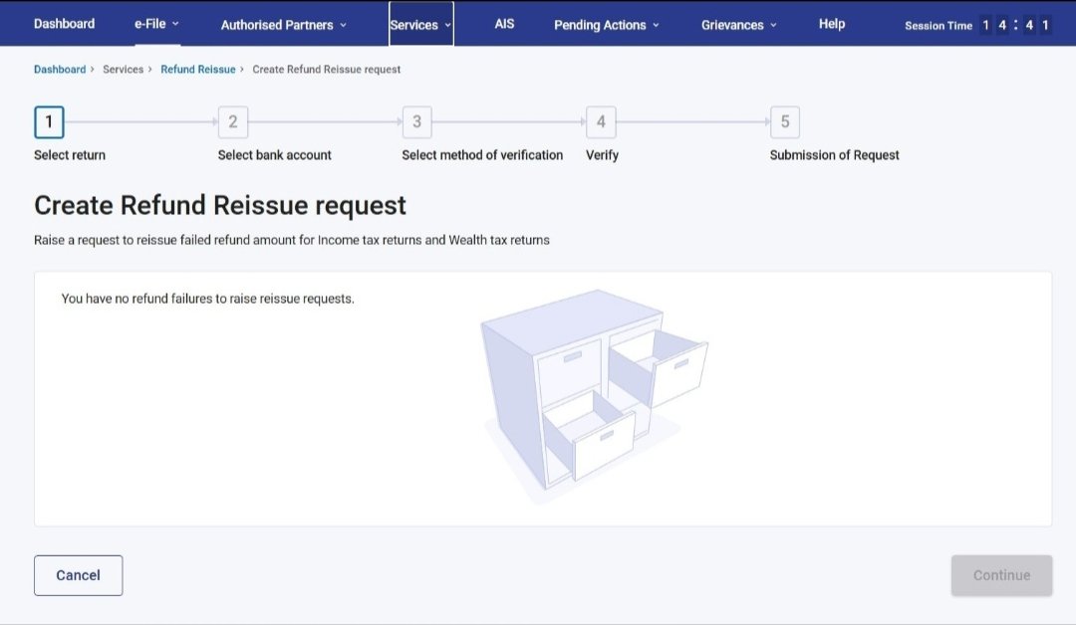The height and width of the screenshot is (625, 1076).
Task: Click the Session Time timer
Action: 978,25
